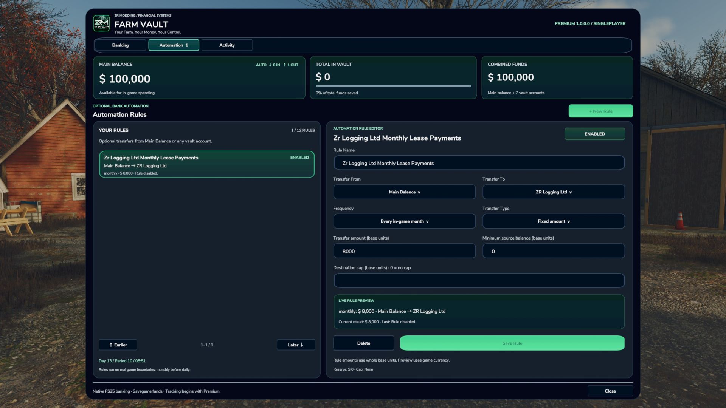
Task: Expand the Transfer Type Fixed amount dropdown
Action: pyautogui.click(x=554, y=221)
